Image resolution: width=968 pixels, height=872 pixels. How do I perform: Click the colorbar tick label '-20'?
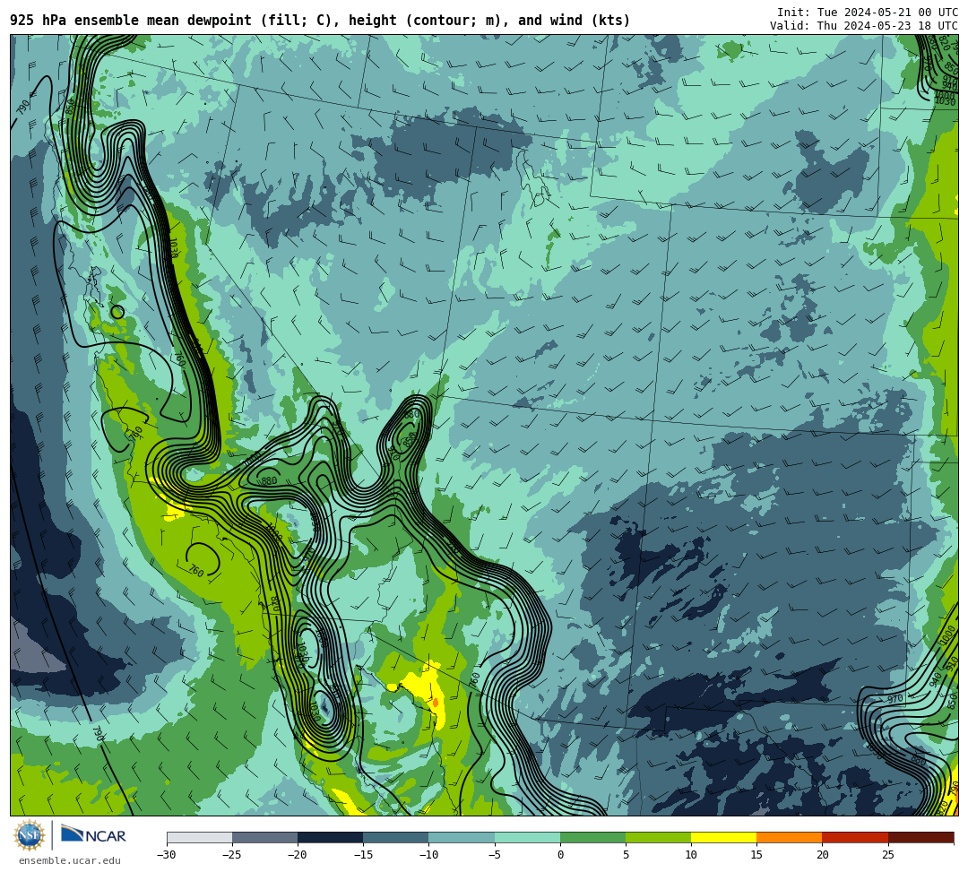298,855
